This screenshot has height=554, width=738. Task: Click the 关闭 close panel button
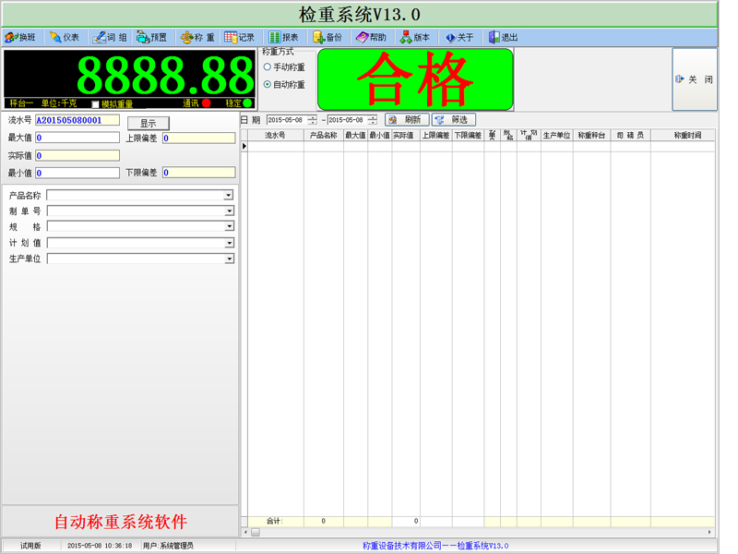coord(695,79)
